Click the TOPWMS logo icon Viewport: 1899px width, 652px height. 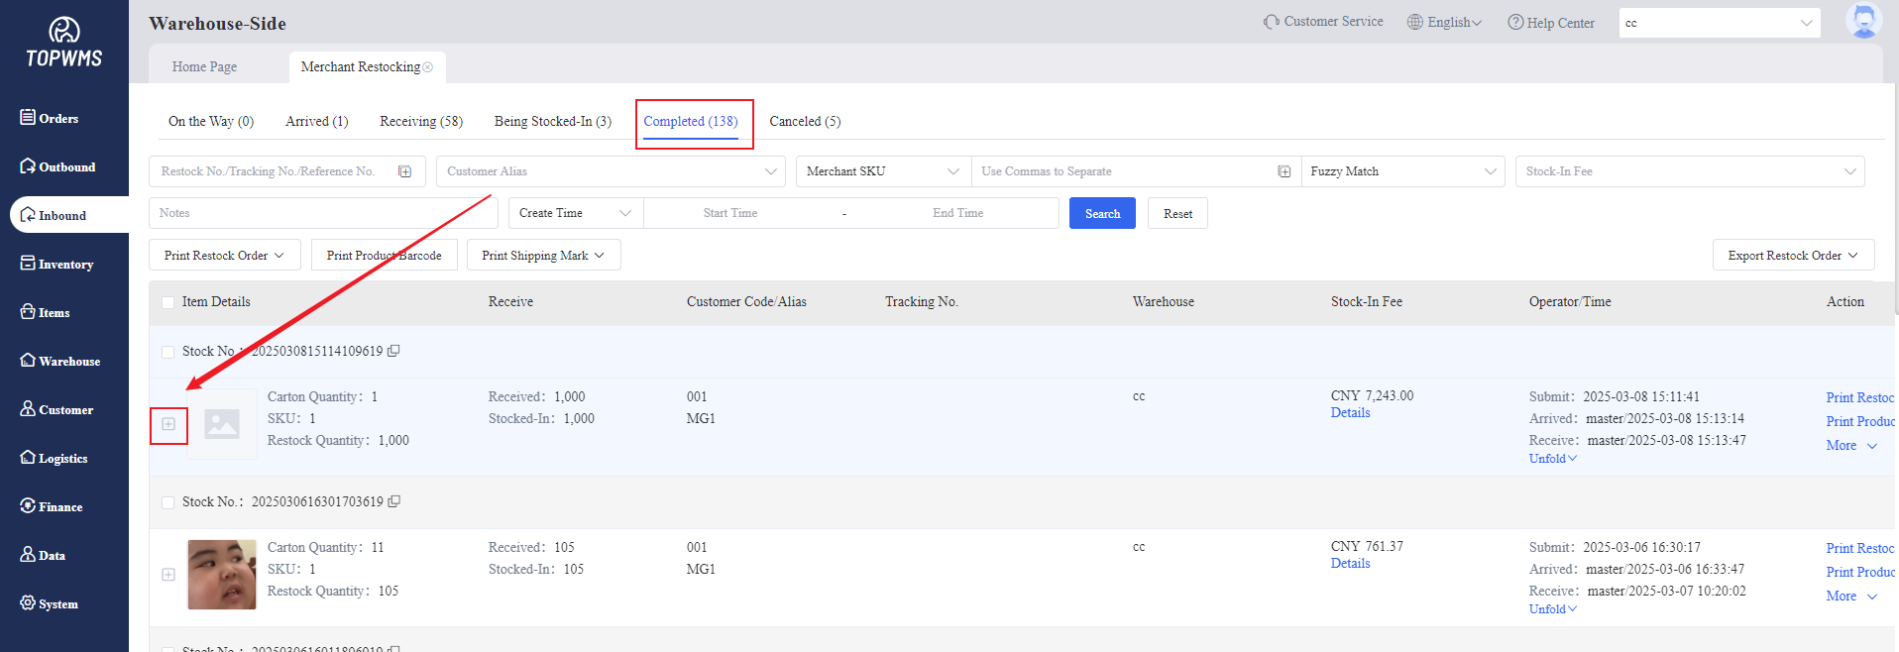pyautogui.click(x=64, y=31)
